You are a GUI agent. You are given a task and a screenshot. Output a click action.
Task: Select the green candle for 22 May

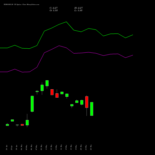pyautogui.click(x=92, y=109)
